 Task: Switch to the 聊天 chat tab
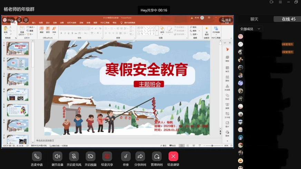254,19
